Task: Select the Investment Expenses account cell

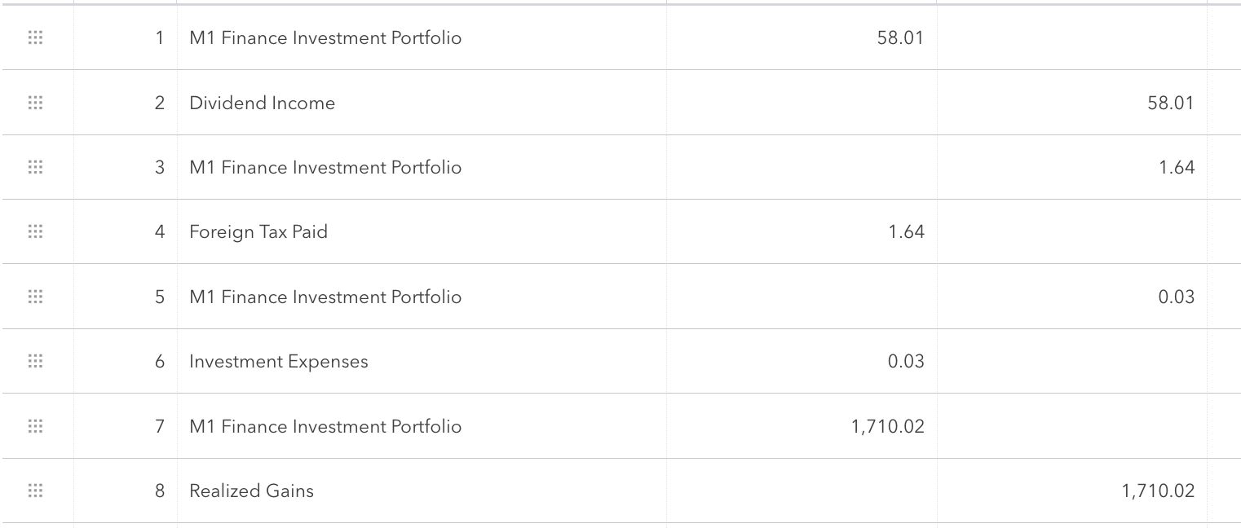Action: click(279, 361)
